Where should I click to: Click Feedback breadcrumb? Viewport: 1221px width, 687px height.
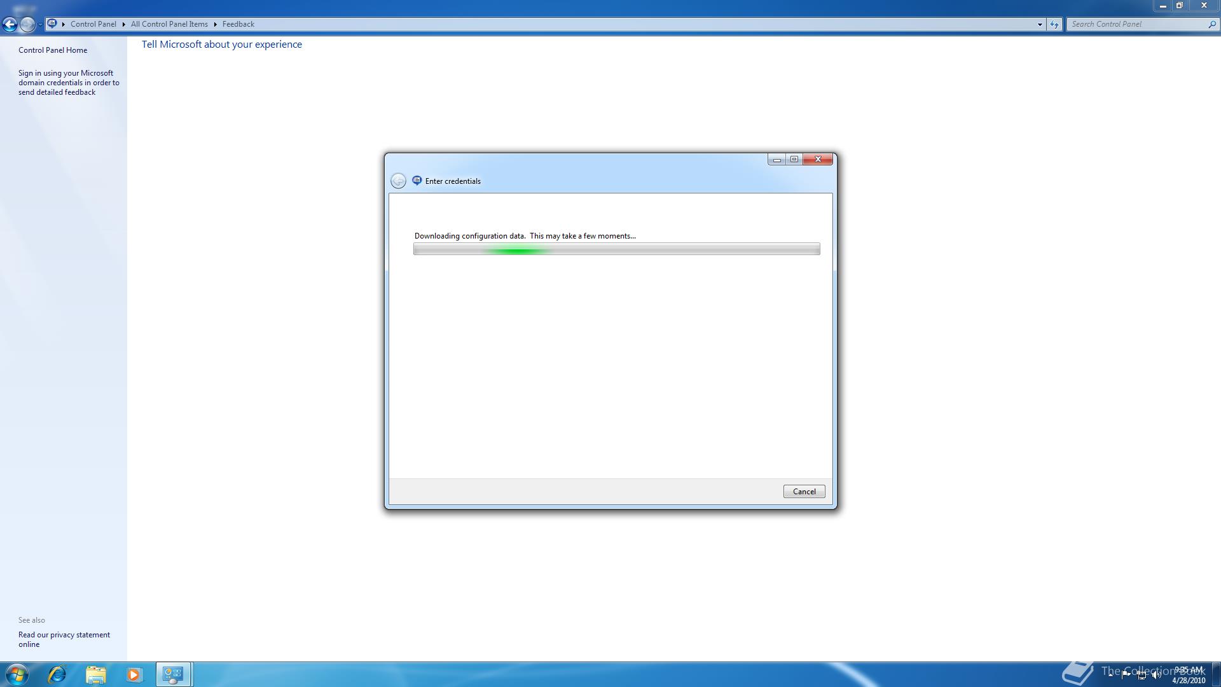coord(238,24)
